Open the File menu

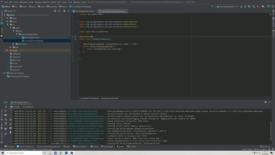click(x=6, y=2)
